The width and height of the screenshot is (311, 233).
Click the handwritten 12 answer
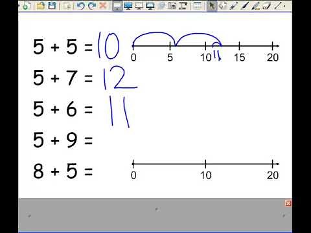coord(120,78)
